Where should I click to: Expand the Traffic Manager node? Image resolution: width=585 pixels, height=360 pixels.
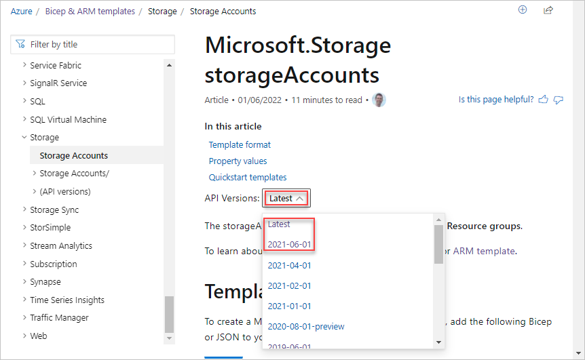[24, 317]
